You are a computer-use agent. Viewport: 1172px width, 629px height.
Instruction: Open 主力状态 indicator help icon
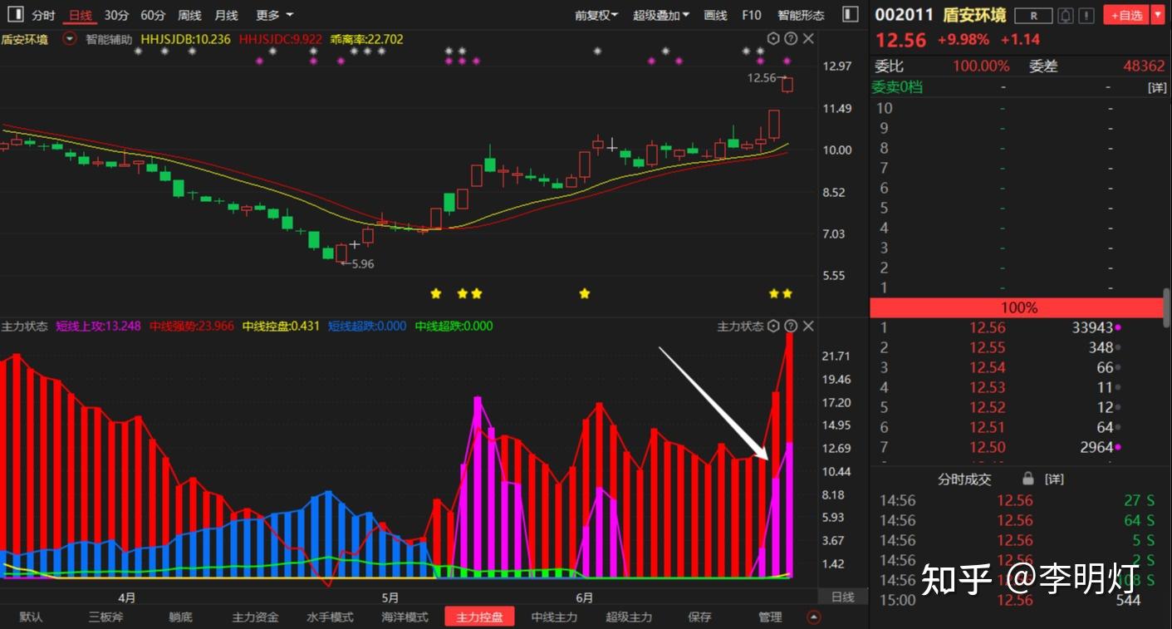(x=791, y=326)
